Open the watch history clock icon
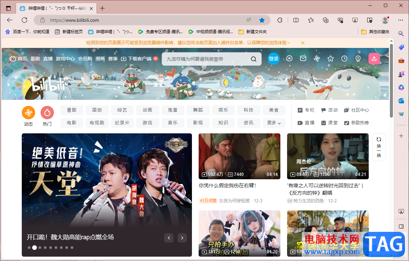This screenshot has width=409, height=261. click(344, 59)
